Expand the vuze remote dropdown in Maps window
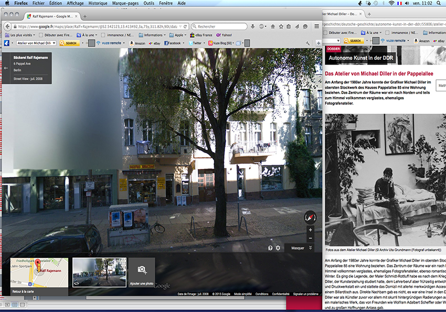This screenshot has width=446, height=312. point(124,43)
